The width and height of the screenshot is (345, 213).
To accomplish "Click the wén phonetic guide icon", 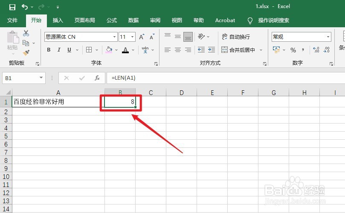I will 145,50.
